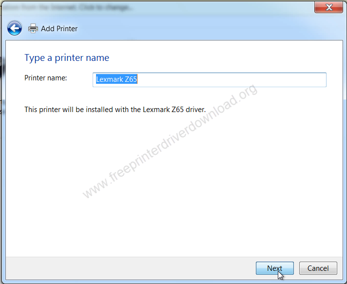Click the Lexmark Z65 driver notice text
Screen dimensions: 347x284
click(115, 110)
